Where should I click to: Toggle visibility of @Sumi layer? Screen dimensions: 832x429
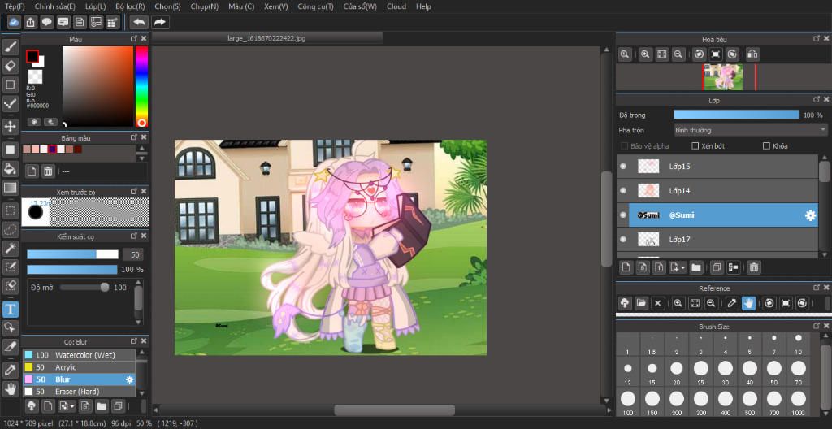[623, 215]
